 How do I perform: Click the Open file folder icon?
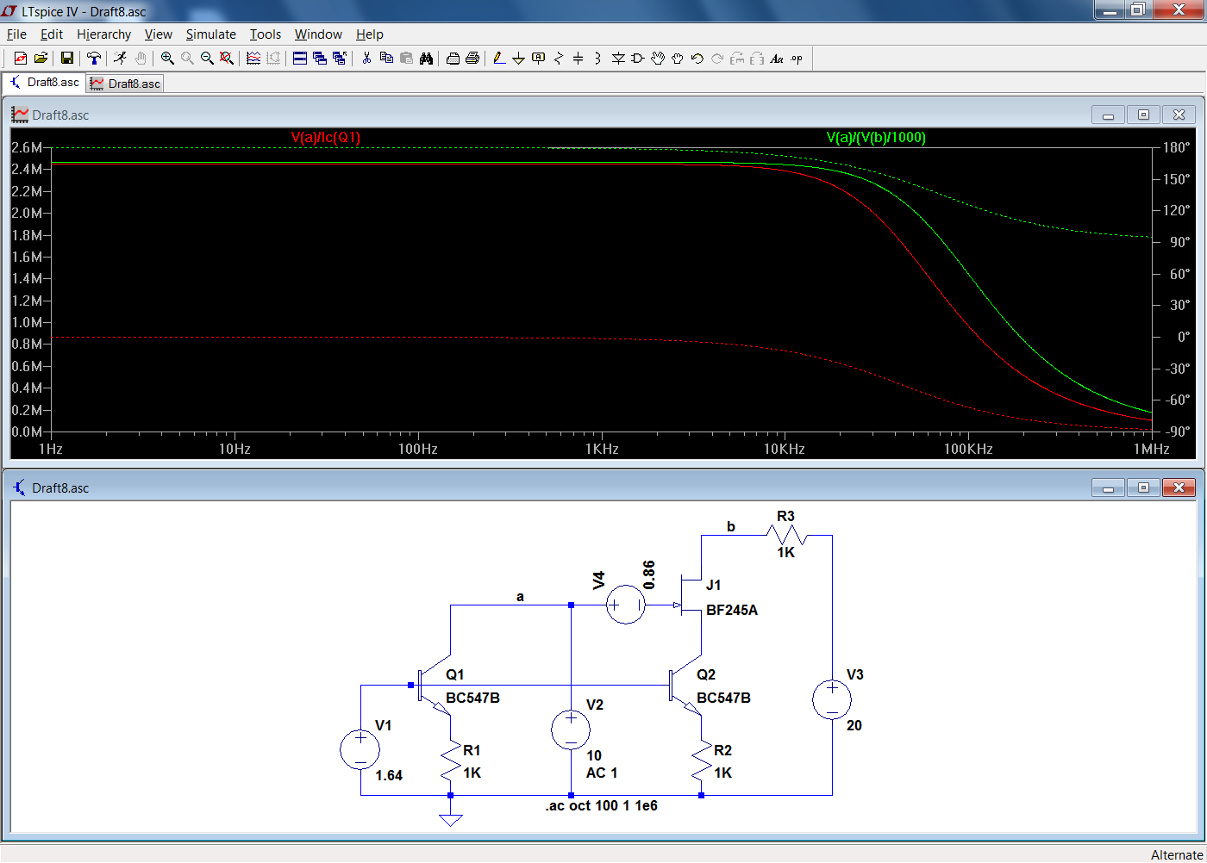41,58
